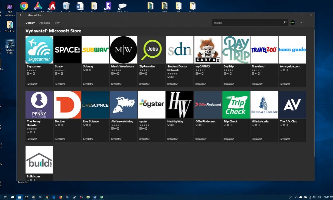Open the DayTrip app icon
The width and height of the screenshot is (333, 200).
click(x=236, y=50)
